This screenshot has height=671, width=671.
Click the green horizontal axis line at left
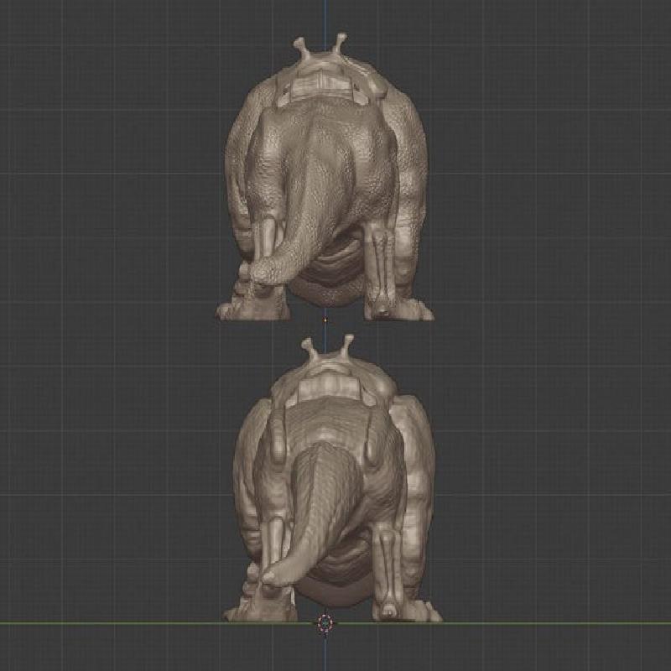84,622
